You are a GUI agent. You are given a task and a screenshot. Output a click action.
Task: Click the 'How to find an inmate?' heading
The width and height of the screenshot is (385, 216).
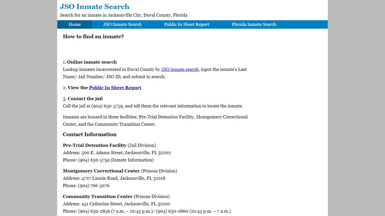click(x=93, y=36)
